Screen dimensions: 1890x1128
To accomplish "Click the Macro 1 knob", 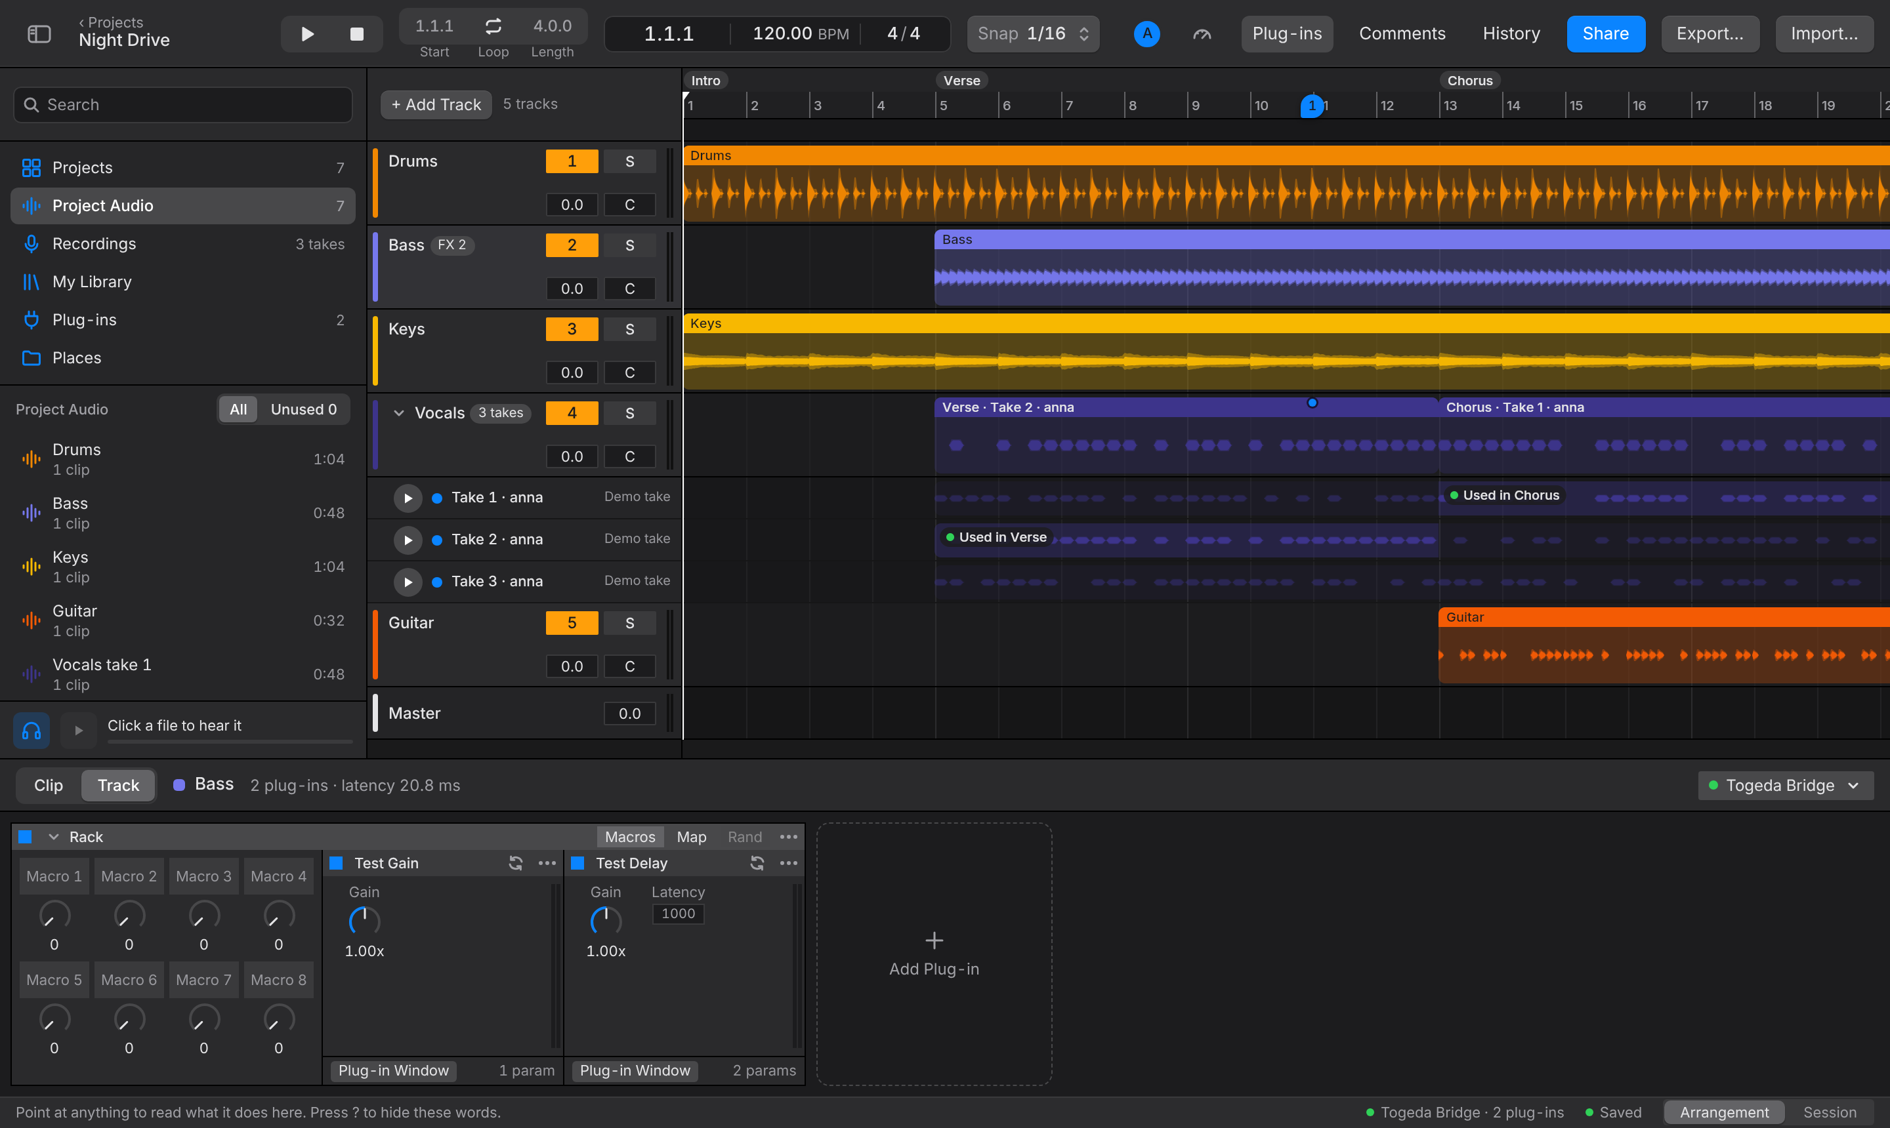I will tap(54, 914).
